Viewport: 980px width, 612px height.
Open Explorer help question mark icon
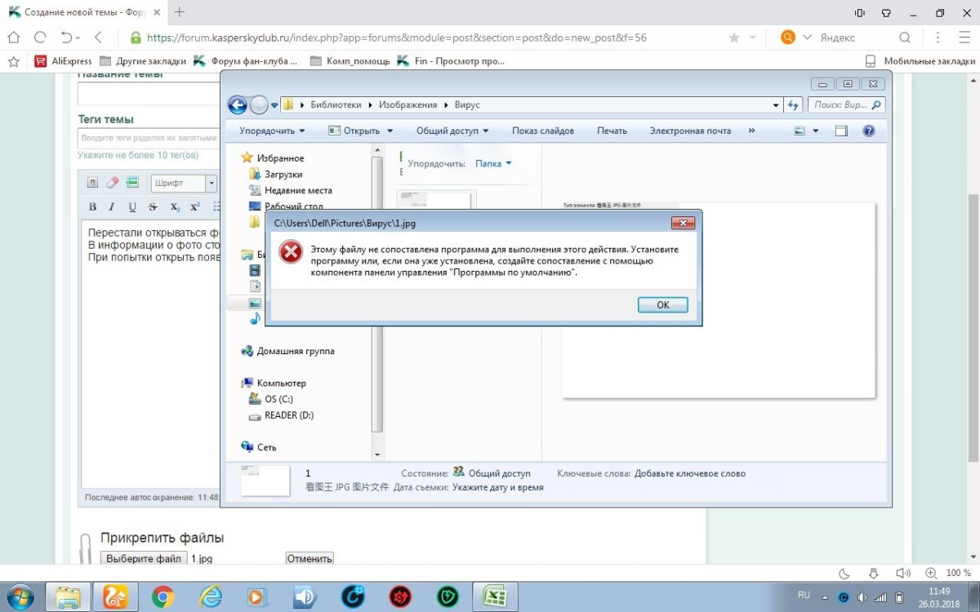tap(869, 131)
